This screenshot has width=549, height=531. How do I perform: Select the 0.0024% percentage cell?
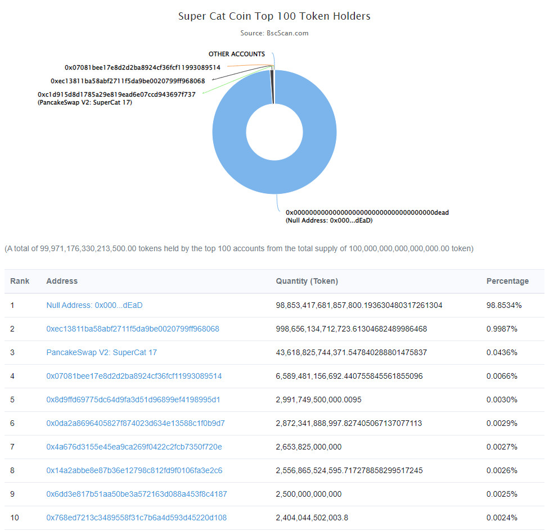pos(502,518)
